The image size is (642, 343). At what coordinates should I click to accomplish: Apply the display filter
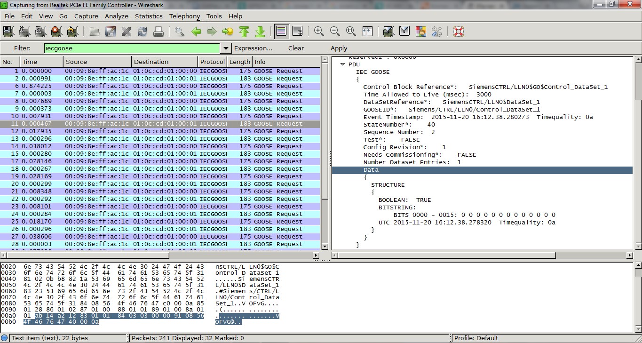pyautogui.click(x=339, y=48)
